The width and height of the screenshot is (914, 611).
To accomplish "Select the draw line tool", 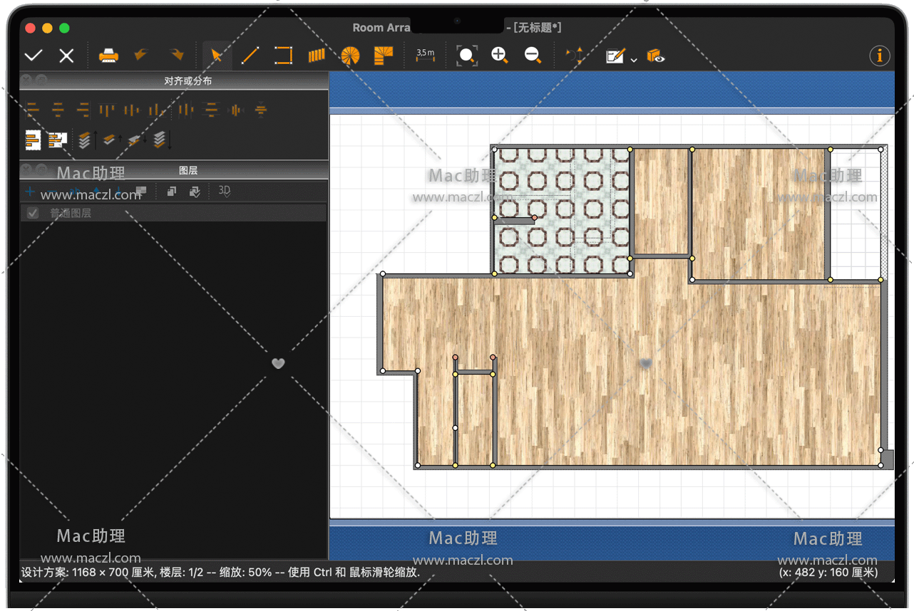I will (x=250, y=56).
